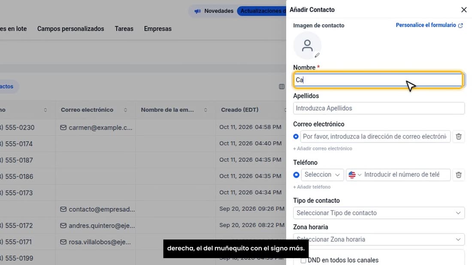Click the pencil icon on contact image
Screen dimensions: 472x265
[317, 55]
